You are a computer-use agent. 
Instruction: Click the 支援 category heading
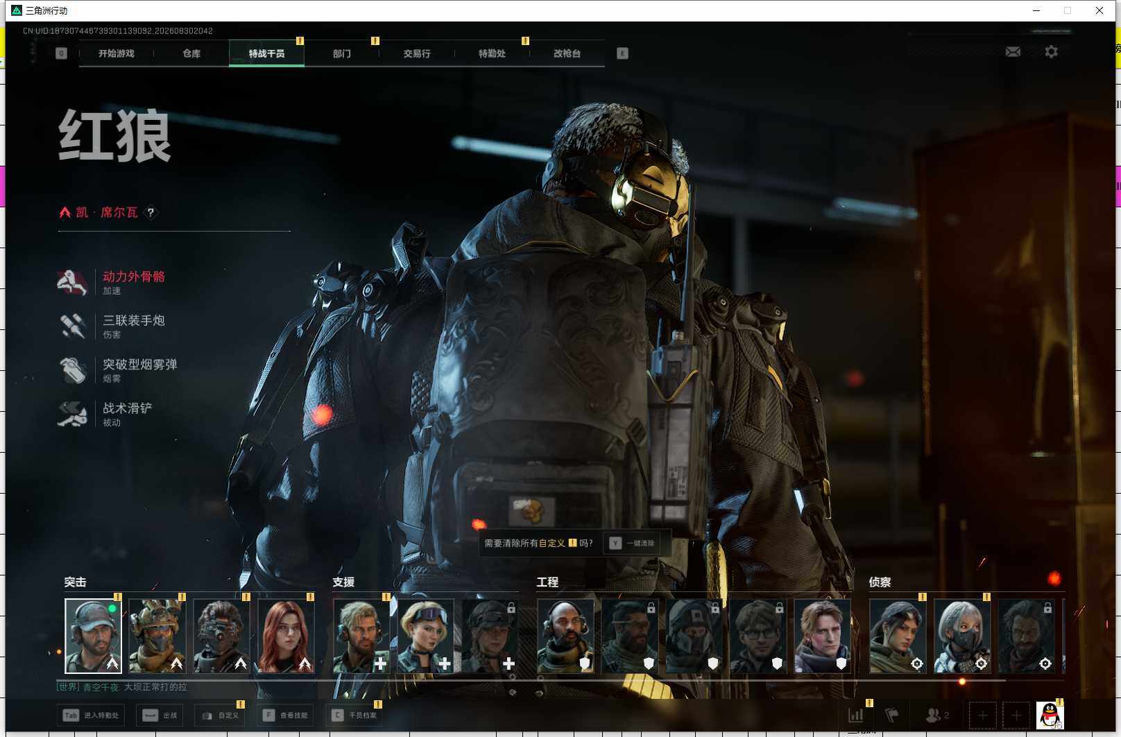343,582
